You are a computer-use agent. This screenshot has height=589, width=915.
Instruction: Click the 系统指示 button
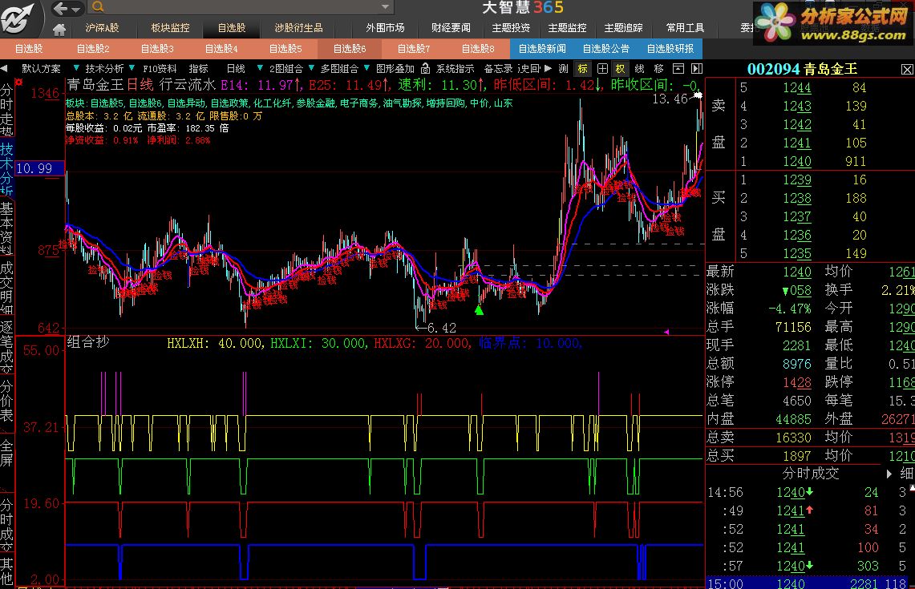(455, 69)
